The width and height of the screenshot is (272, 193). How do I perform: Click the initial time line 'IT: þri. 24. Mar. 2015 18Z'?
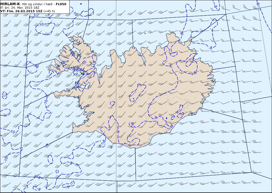point(20,8)
